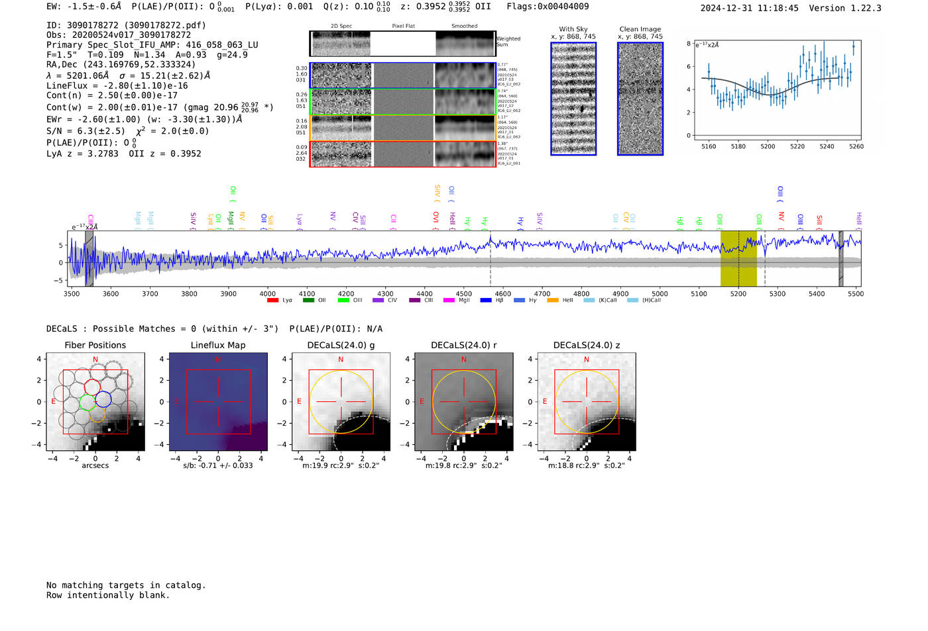The height and width of the screenshot is (631, 928).
Task: Click the Flags:0x00404009 text
Action: (x=548, y=7)
